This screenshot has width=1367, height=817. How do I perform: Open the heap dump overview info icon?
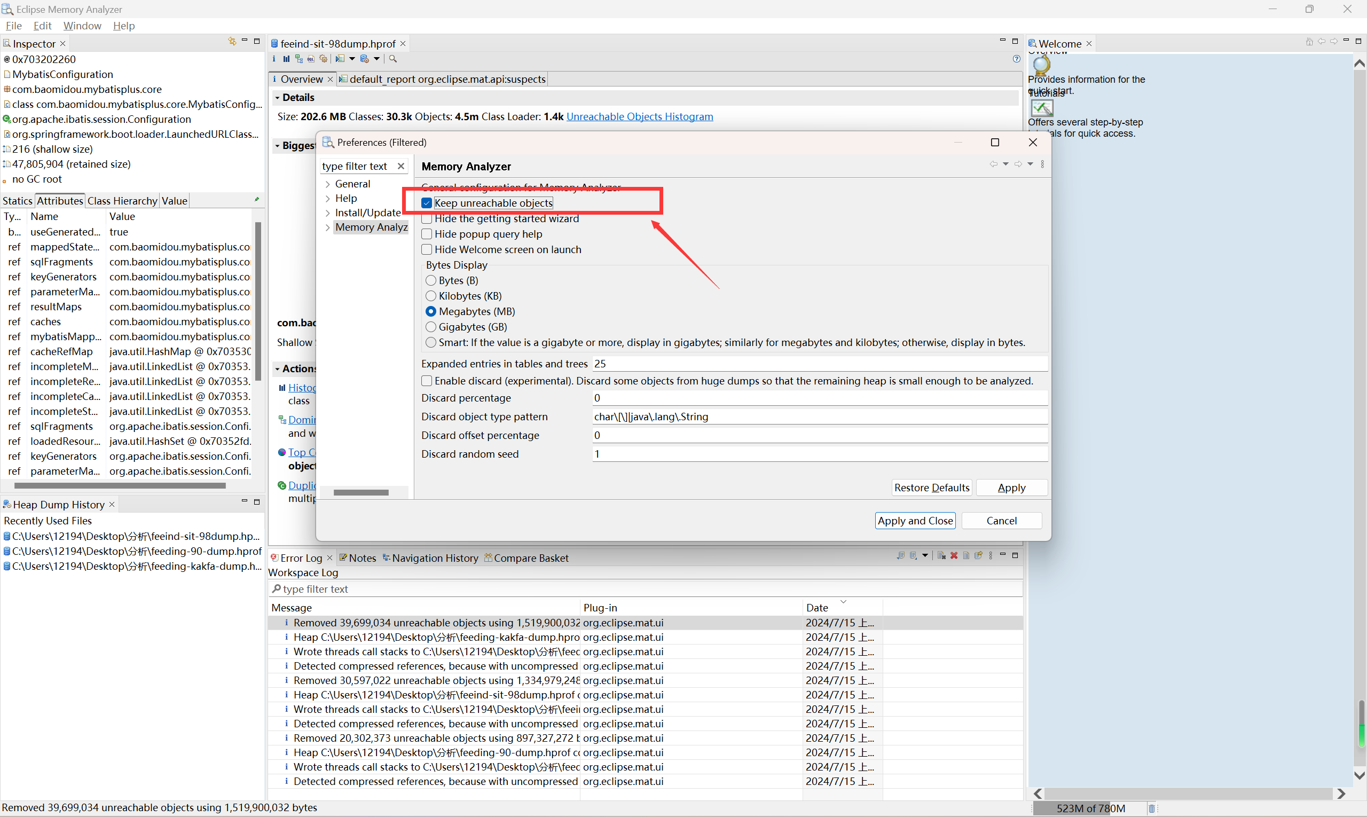[274, 59]
